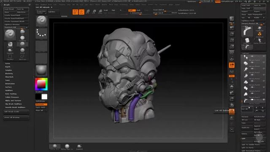Click the right shelf Move view icon
Viewport: 270px width, 152px height.
click(x=232, y=93)
